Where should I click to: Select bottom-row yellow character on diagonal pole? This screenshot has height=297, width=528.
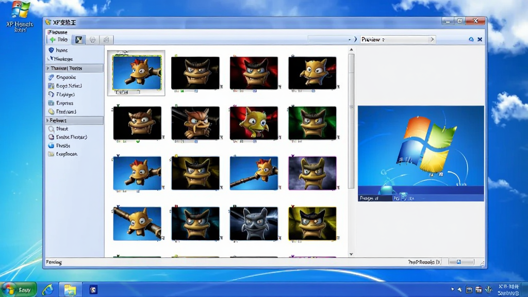[137, 224]
